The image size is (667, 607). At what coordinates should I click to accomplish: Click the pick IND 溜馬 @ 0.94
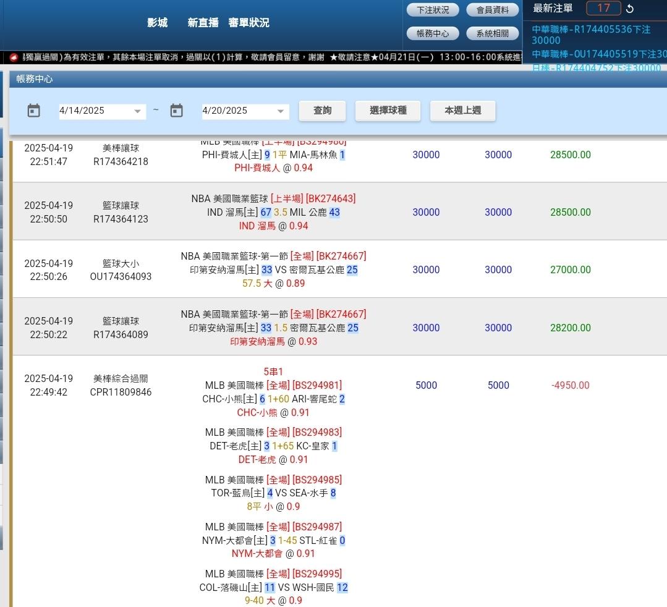[273, 226]
